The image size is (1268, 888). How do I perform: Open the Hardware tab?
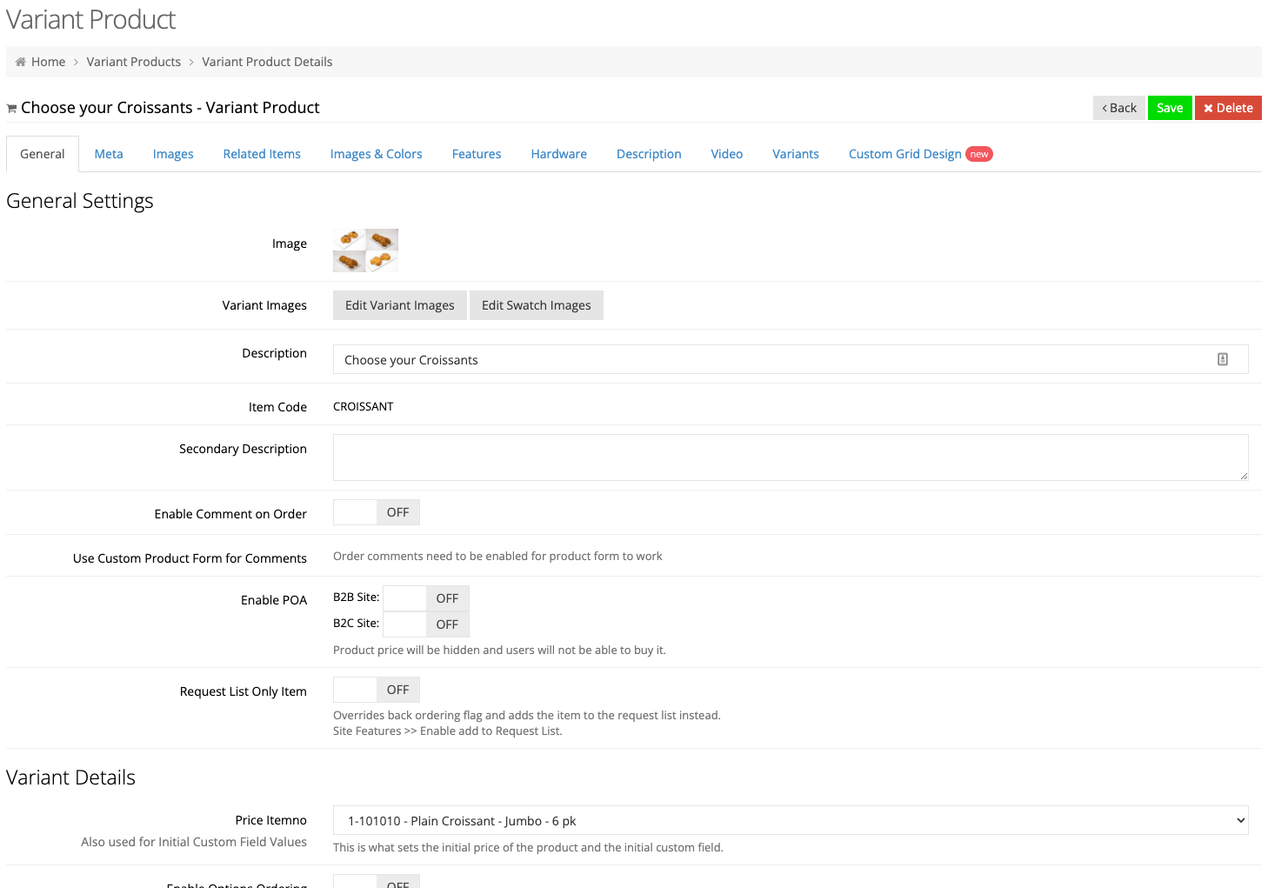[558, 154]
